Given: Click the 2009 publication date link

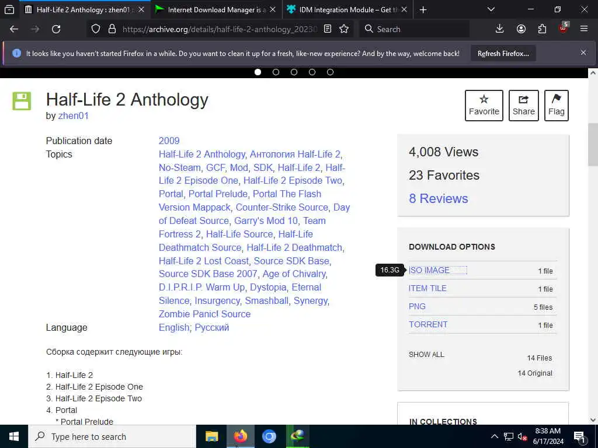Looking at the screenshot, I should click(169, 141).
